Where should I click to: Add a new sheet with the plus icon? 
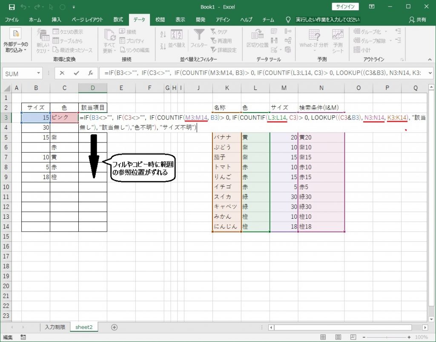coord(114,327)
